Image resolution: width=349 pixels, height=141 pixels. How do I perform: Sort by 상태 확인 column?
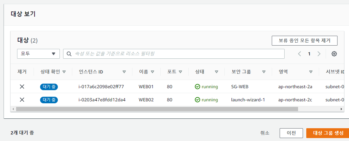[x=64, y=72]
